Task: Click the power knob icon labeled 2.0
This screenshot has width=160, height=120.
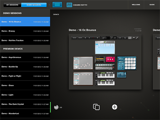Action: point(56,107)
